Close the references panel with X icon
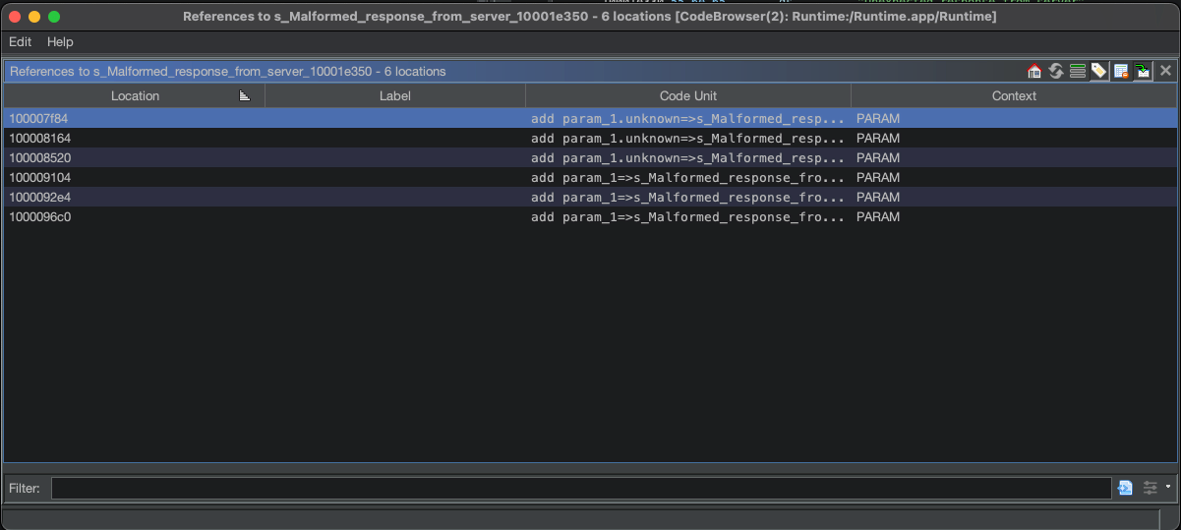The image size is (1181, 530). (1165, 71)
